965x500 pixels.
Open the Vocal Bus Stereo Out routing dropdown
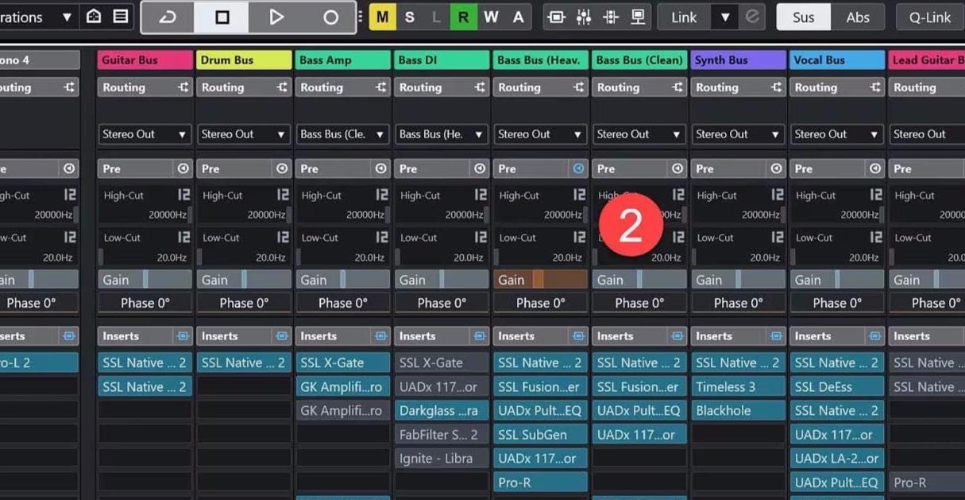tap(837, 134)
